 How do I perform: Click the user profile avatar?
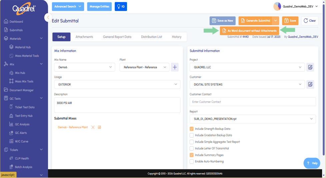click(x=277, y=6)
